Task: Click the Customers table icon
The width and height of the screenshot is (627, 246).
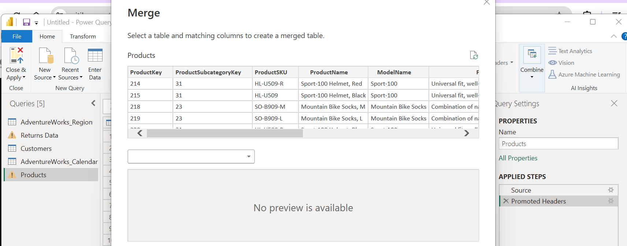Action: [x=12, y=148]
